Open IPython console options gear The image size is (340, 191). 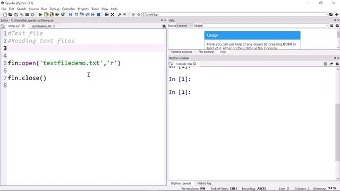[x=337, y=64]
